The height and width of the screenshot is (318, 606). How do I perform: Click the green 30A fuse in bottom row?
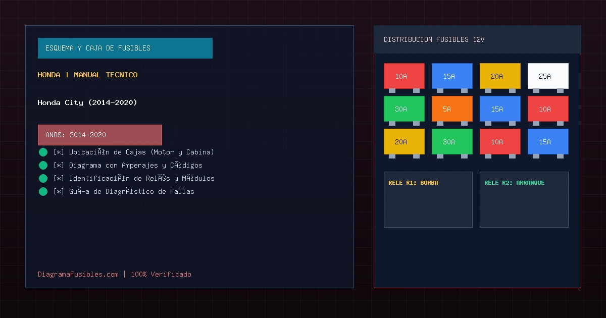click(x=452, y=142)
